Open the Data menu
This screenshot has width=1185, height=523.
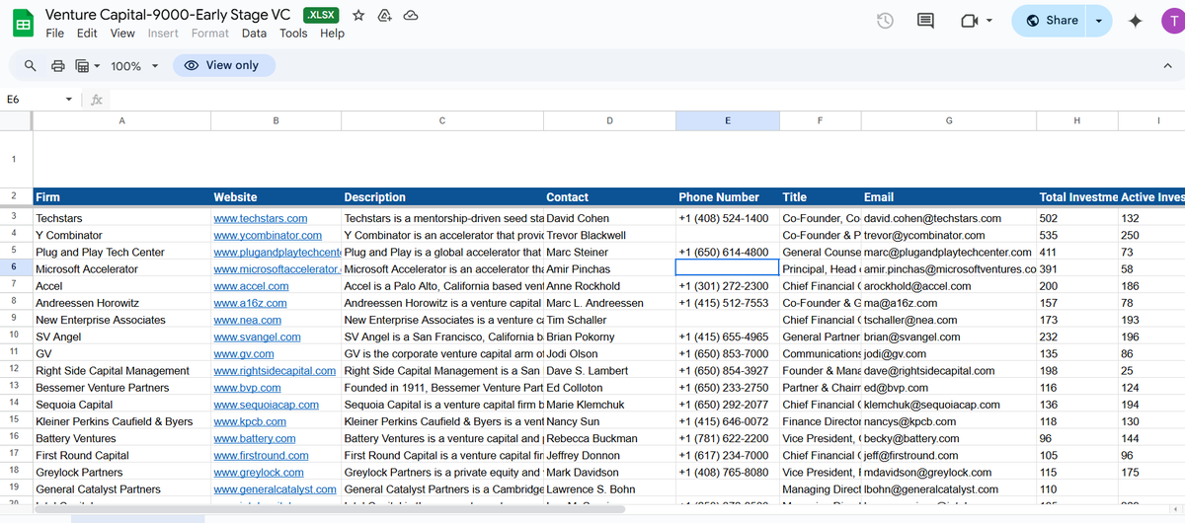tap(254, 34)
